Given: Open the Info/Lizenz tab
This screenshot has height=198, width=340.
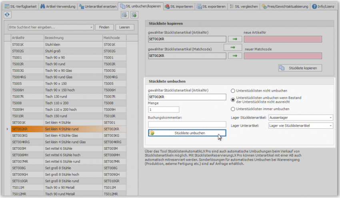Looking at the screenshot, I should (x=323, y=6).
